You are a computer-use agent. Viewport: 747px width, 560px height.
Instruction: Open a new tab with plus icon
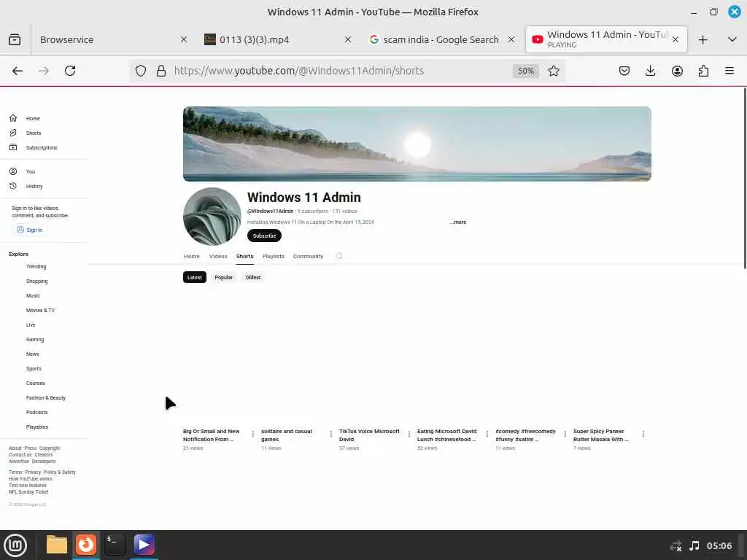pos(703,40)
